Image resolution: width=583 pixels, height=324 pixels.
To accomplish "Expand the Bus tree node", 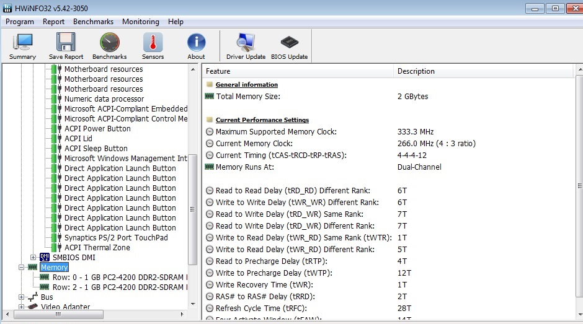I will click(21, 297).
